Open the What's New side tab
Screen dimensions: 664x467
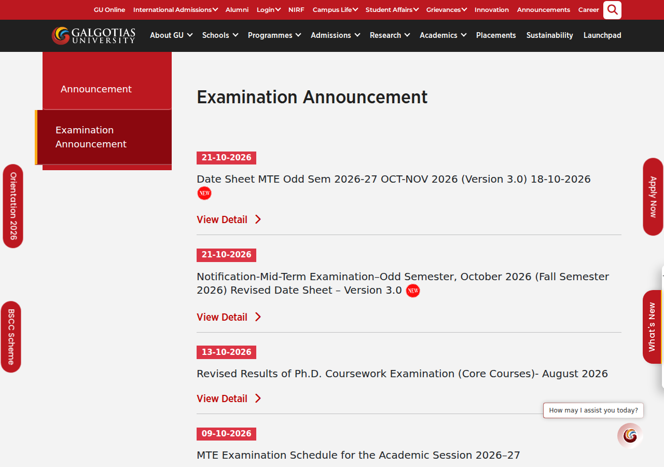click(652, 327)
